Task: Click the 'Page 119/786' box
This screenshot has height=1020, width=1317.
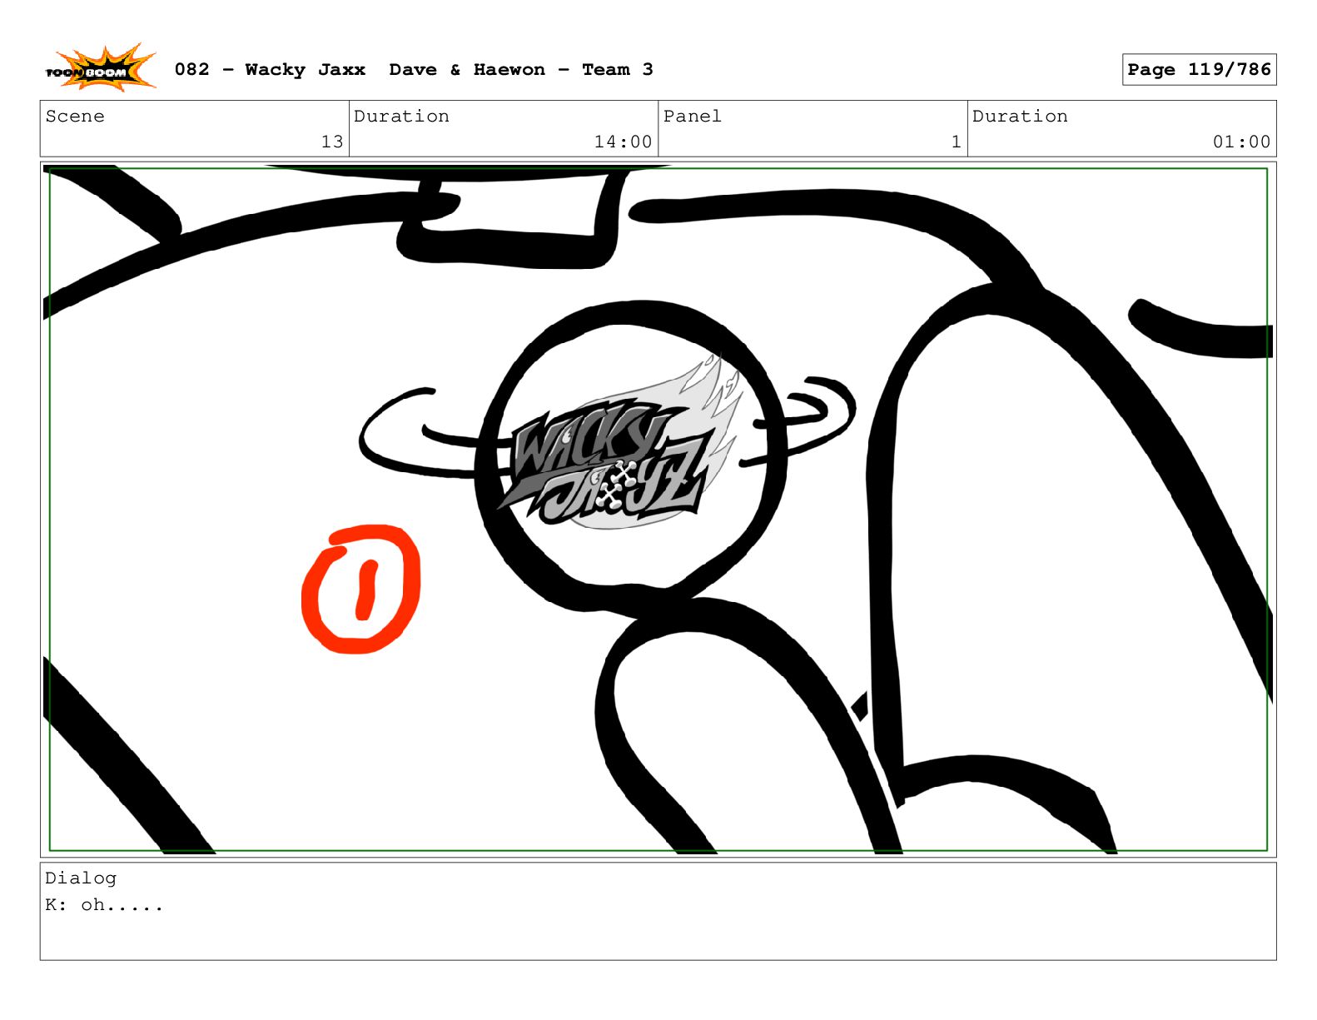Action: tap(1199, 70)
